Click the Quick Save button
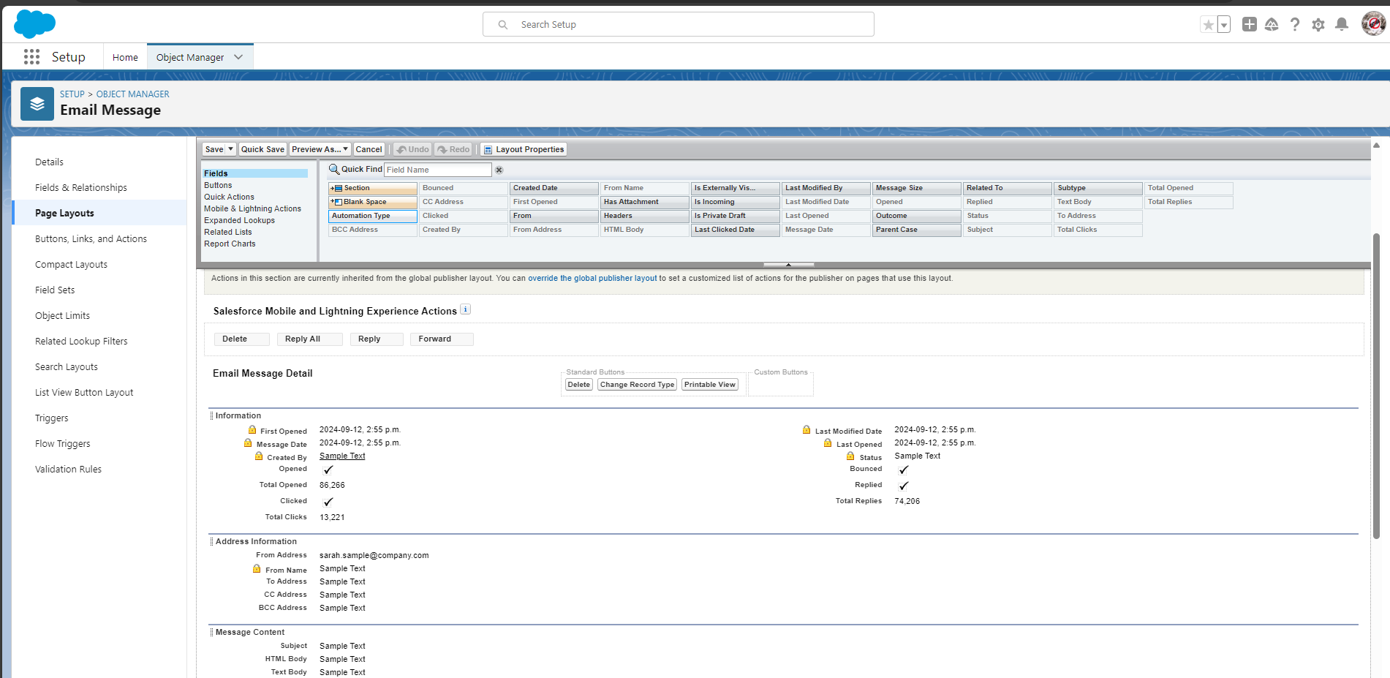 click(x=262, y=149)
